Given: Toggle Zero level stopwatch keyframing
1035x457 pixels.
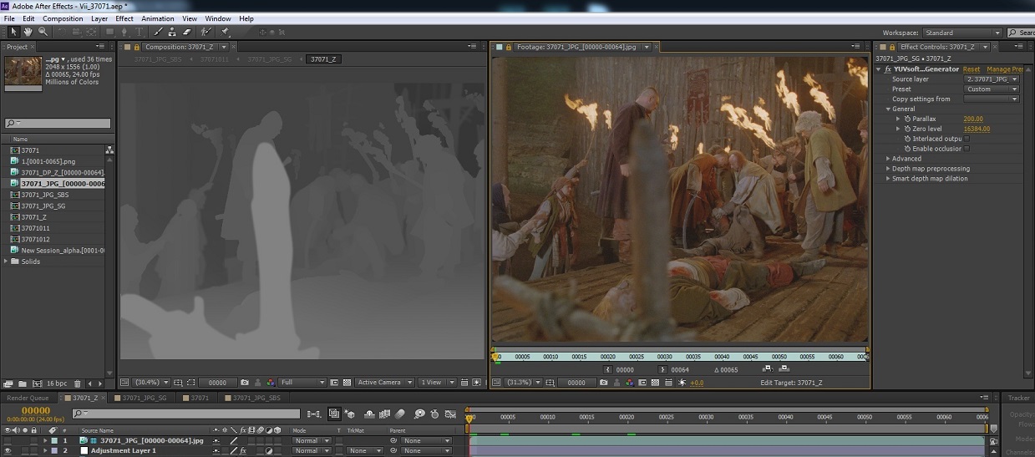Looking at the screenshot, I should click(x=908, y=129).
